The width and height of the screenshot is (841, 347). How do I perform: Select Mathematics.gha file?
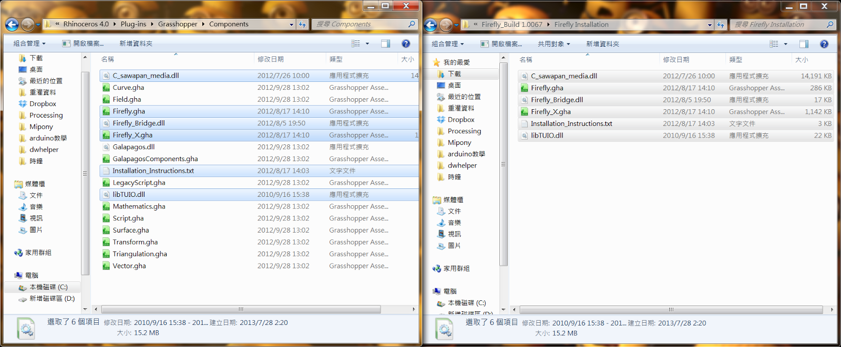click(259, 206)
